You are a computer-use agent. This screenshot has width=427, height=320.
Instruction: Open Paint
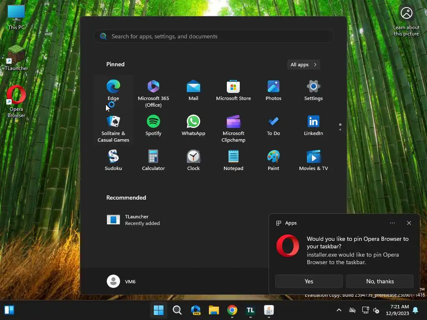coord(274,160)
